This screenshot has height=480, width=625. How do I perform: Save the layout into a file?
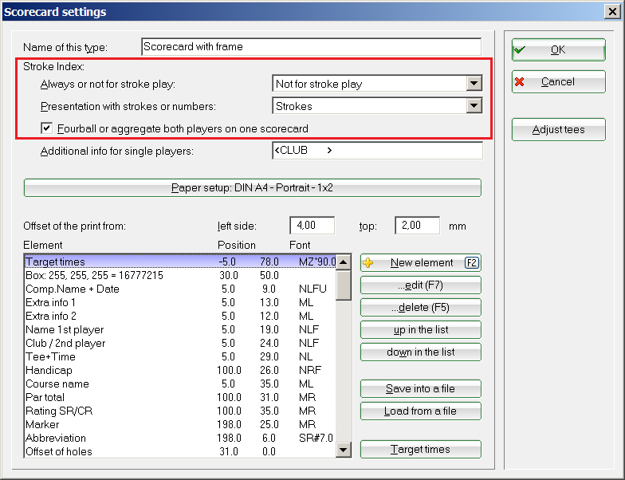pos(420,389)
